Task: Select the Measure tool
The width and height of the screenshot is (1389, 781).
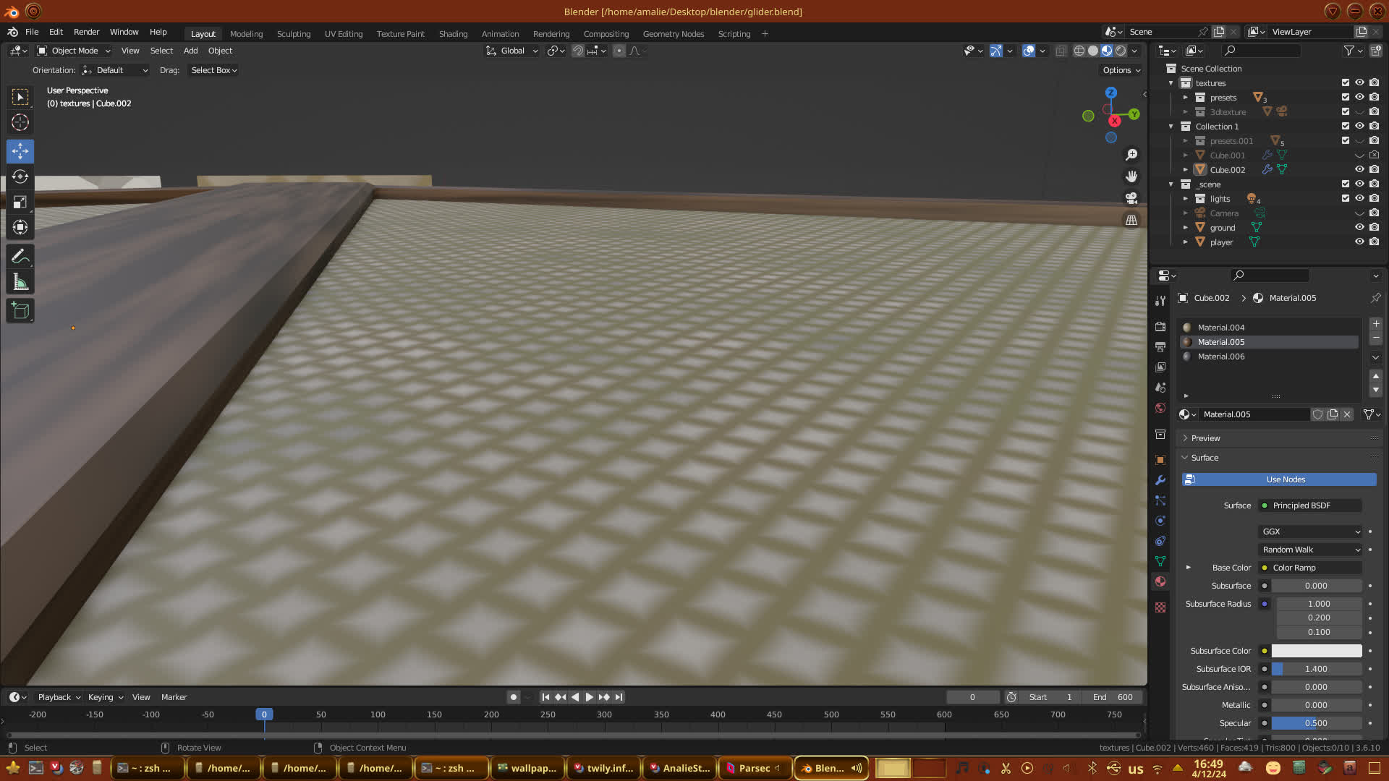Action: point(20,283)
